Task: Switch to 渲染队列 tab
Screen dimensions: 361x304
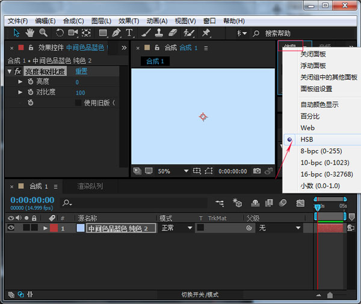Action: [90, 186]
